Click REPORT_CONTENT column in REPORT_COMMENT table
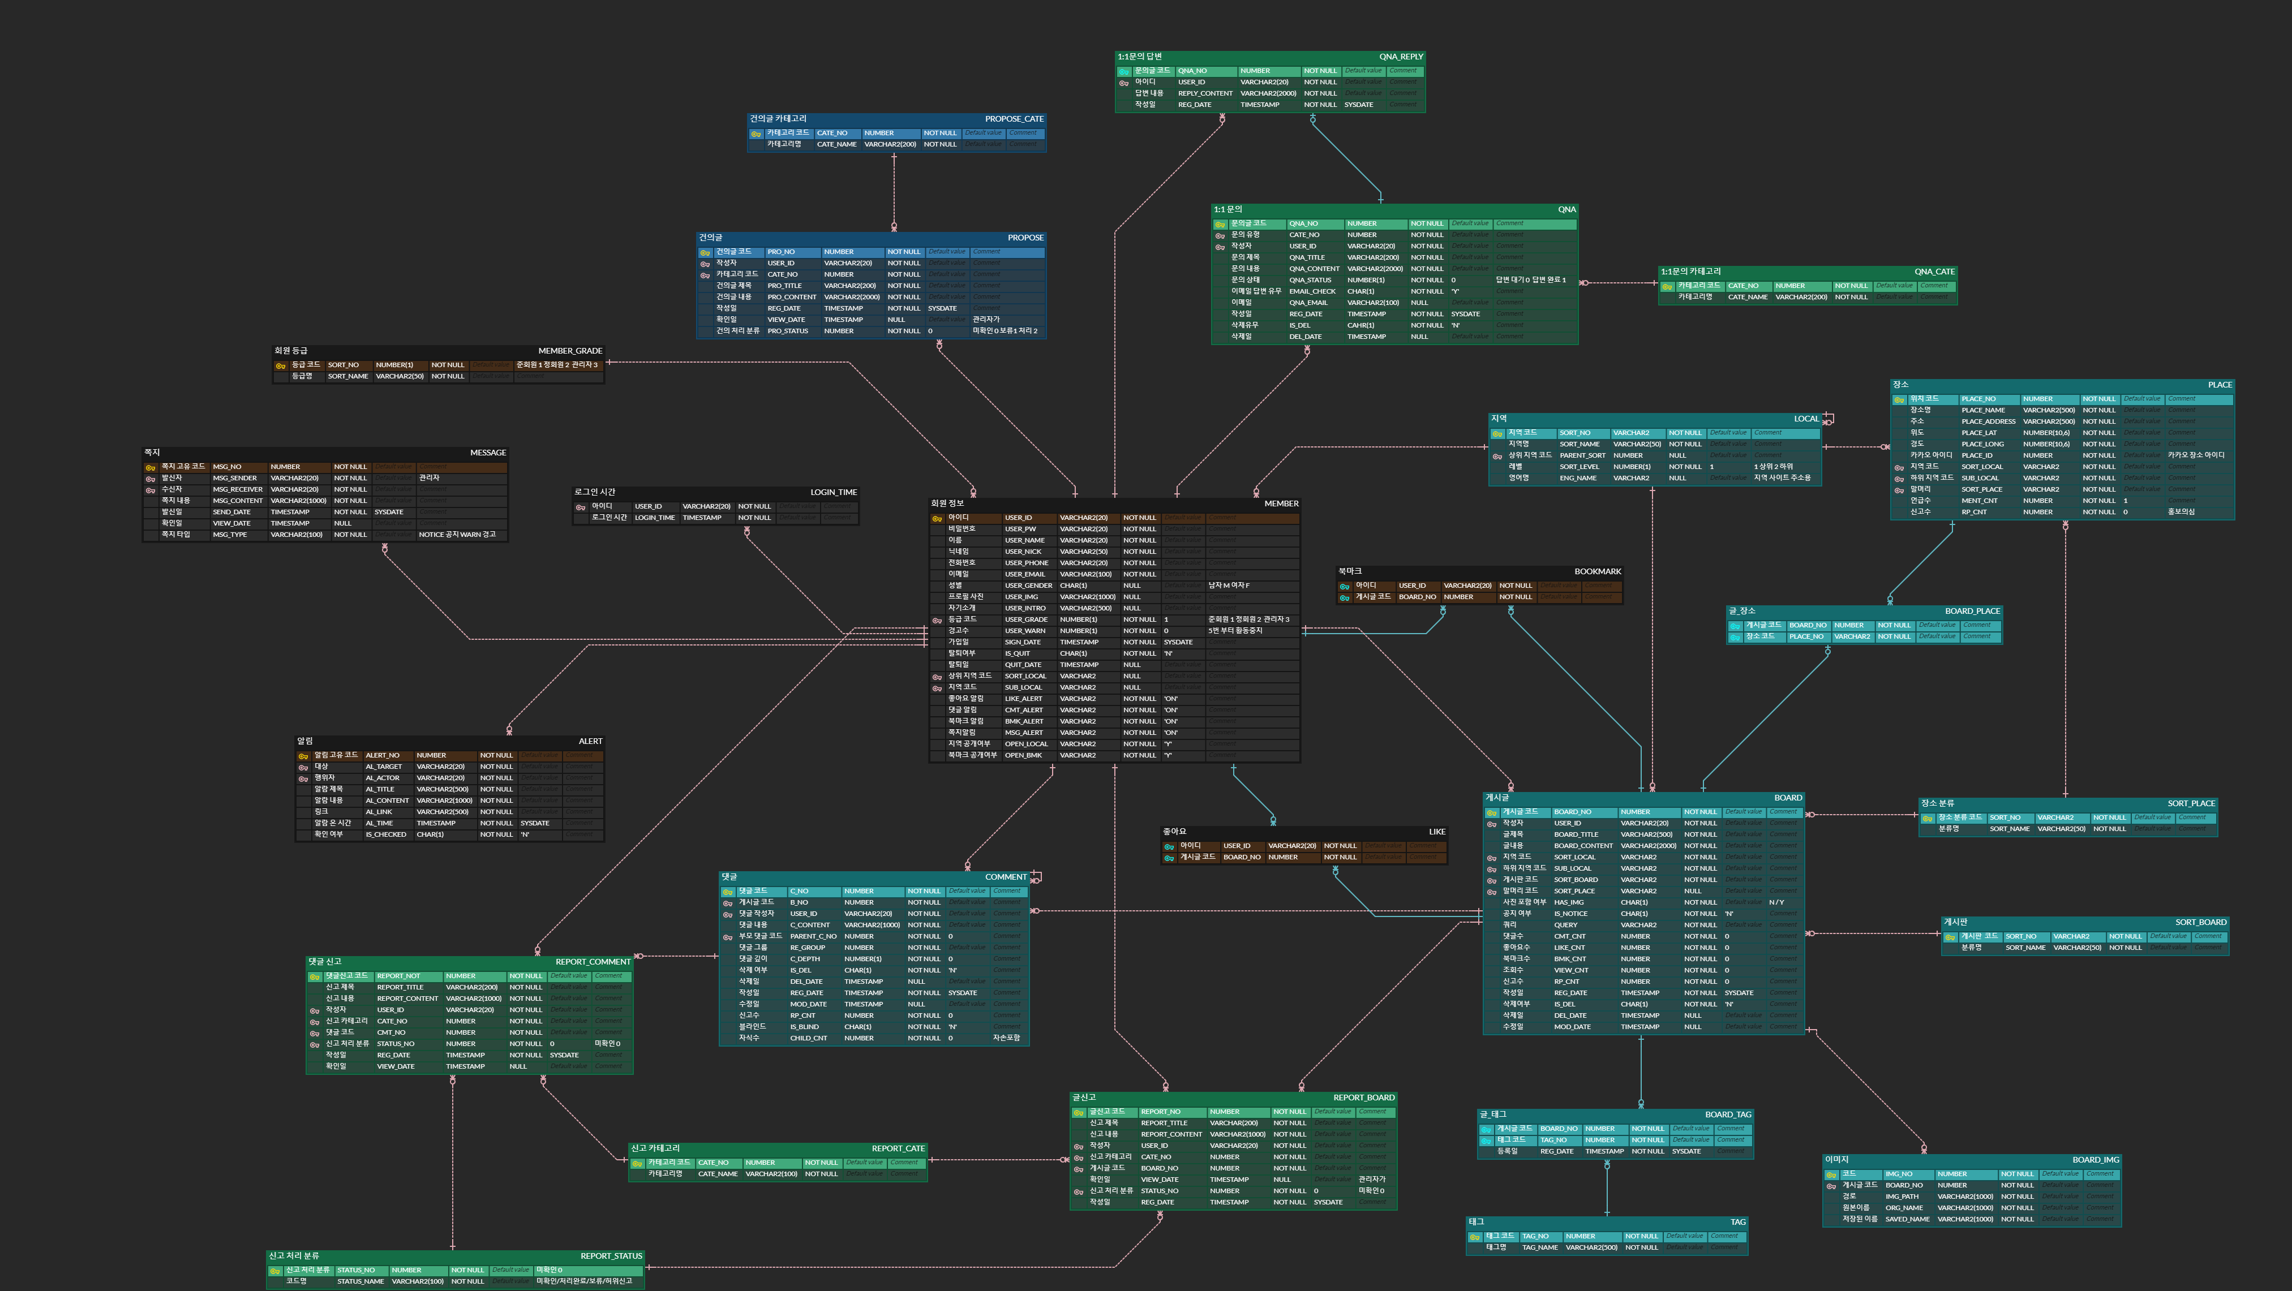Screen dimensions: 2292x1291 point(407,999)
